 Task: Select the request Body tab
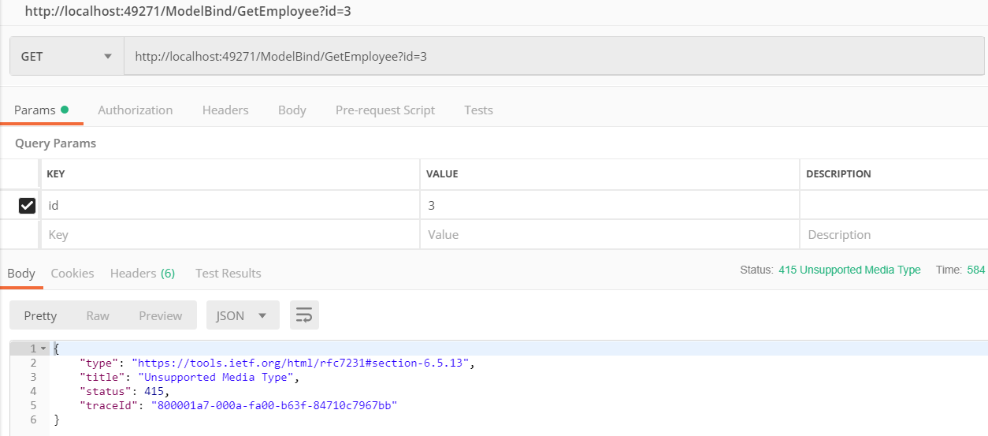click(x=292, y=110)
